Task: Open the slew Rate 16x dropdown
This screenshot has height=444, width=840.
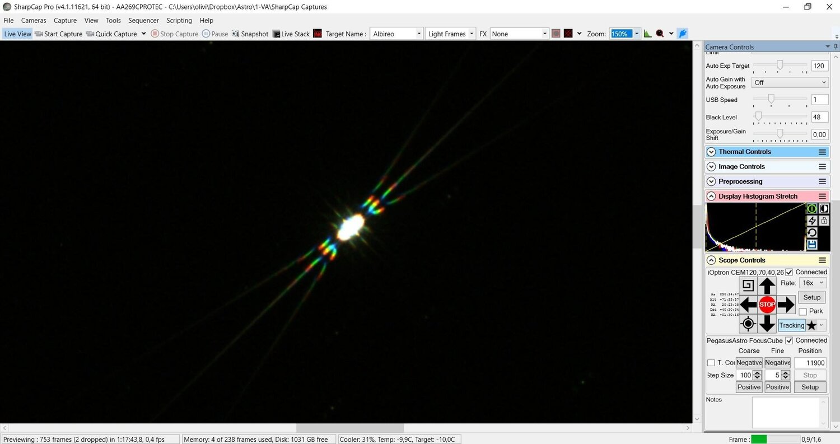Action: (812, 283)
